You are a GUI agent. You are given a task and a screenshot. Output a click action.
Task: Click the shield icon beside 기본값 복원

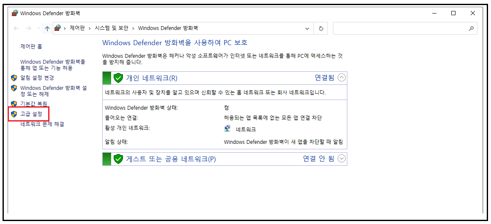click(14, 103)
